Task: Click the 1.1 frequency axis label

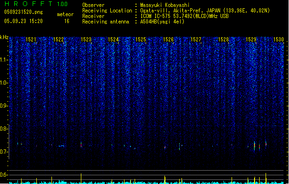Action: [x=4, y=60]
